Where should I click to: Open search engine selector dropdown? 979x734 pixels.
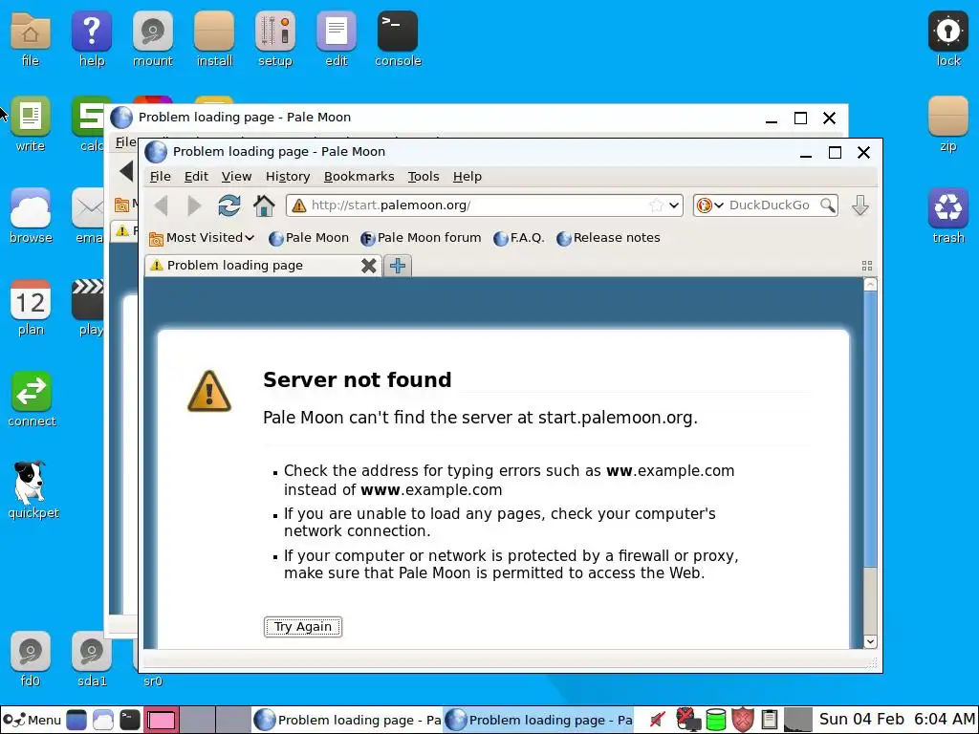710,205
